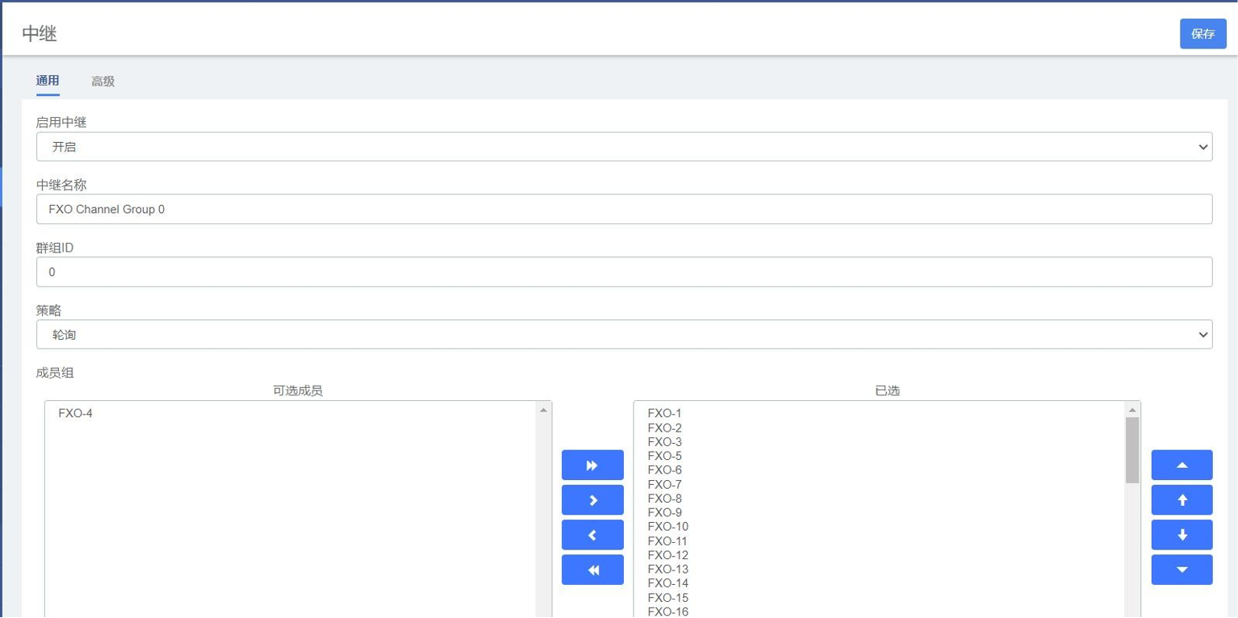The height and width of the screenshot is (618, 1238).
Task: Switch to the 高级 tab
Action: click(102, 81)
